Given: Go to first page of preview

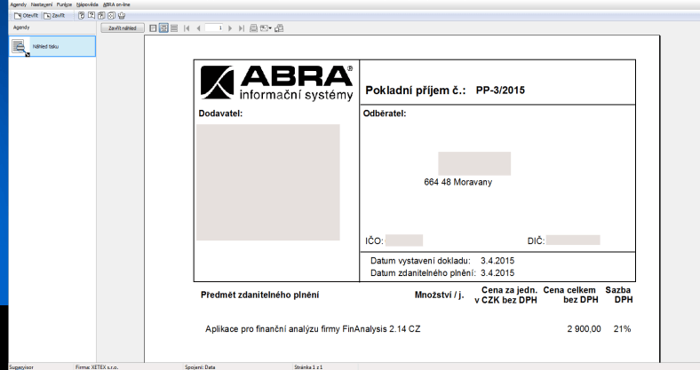Looking at the screenshot, I should pyautogui.click(x=187, y=28).
